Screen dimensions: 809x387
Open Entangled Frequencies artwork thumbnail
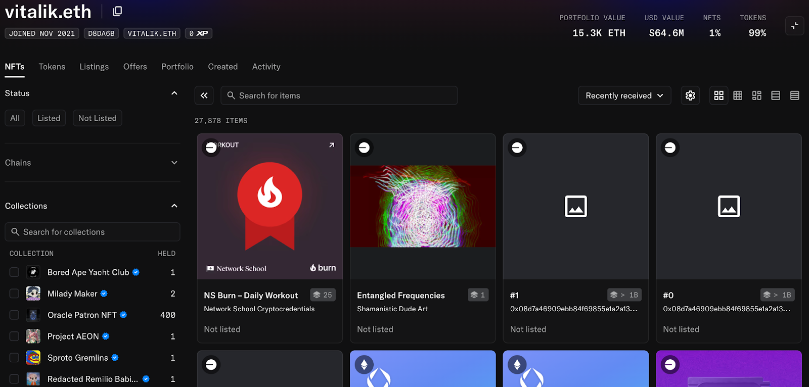(423, 206)
